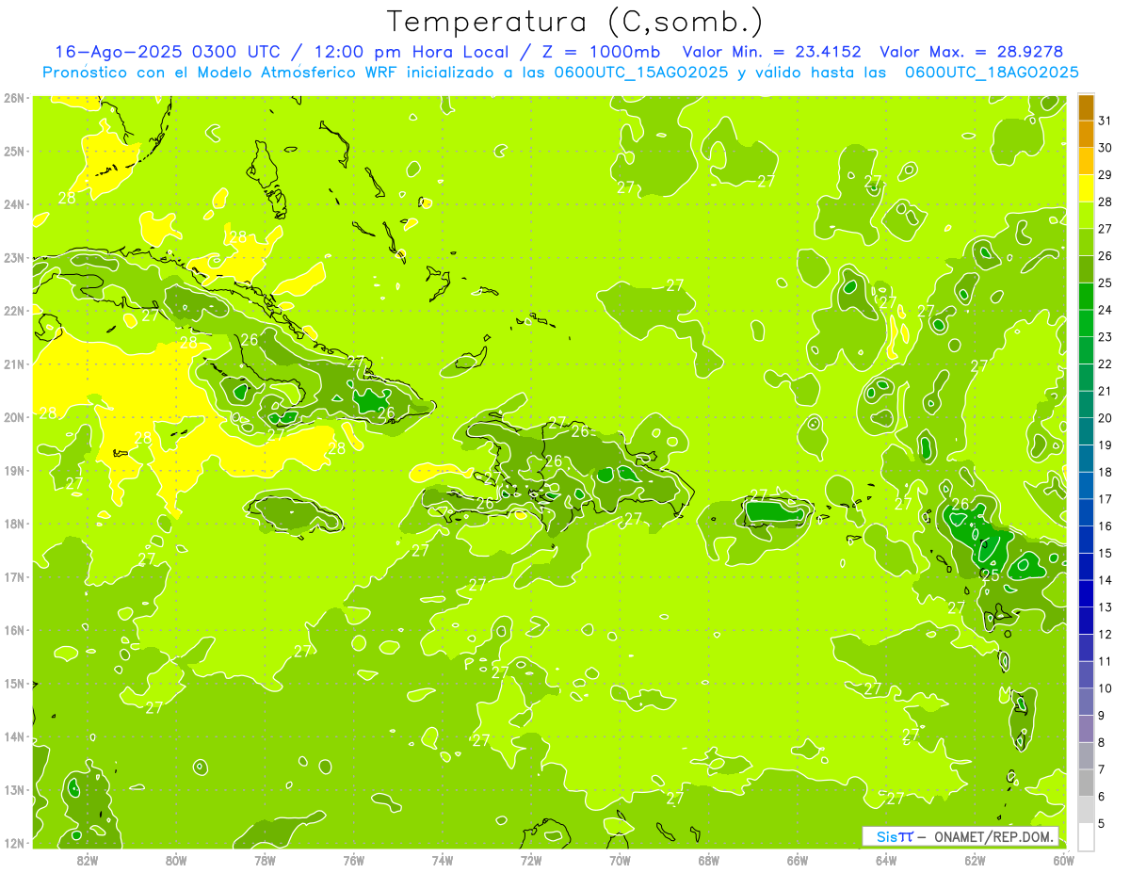Click legend scale label '5'
Viewport: 1130px width, 873px height.
[1103, 823]
